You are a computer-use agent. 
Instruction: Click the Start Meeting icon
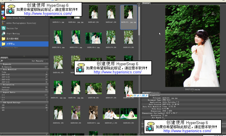[x=3, y=33]
